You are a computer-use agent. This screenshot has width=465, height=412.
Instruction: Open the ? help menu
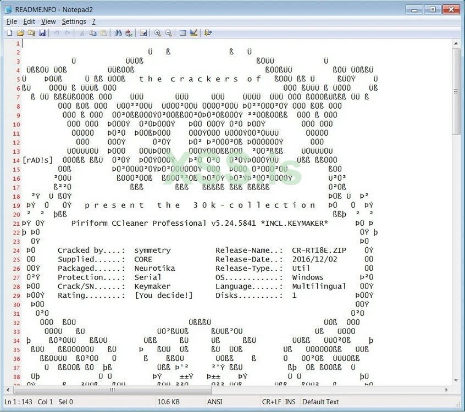(93, 21)
